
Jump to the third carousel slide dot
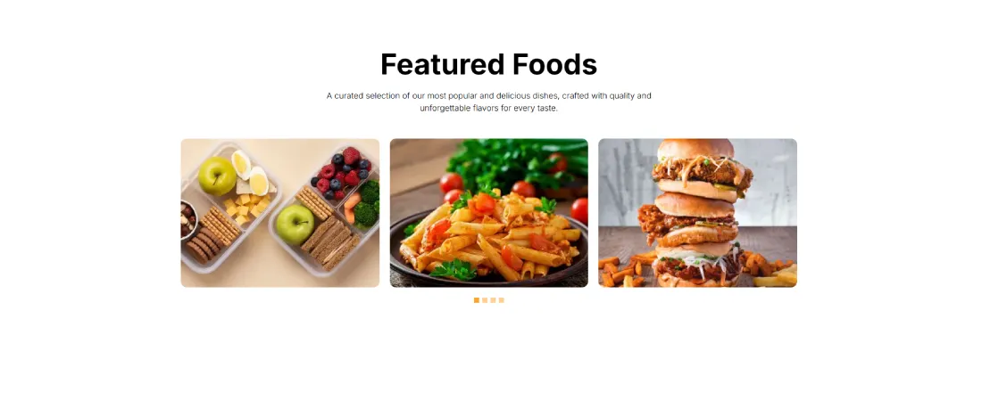point(493,300)
